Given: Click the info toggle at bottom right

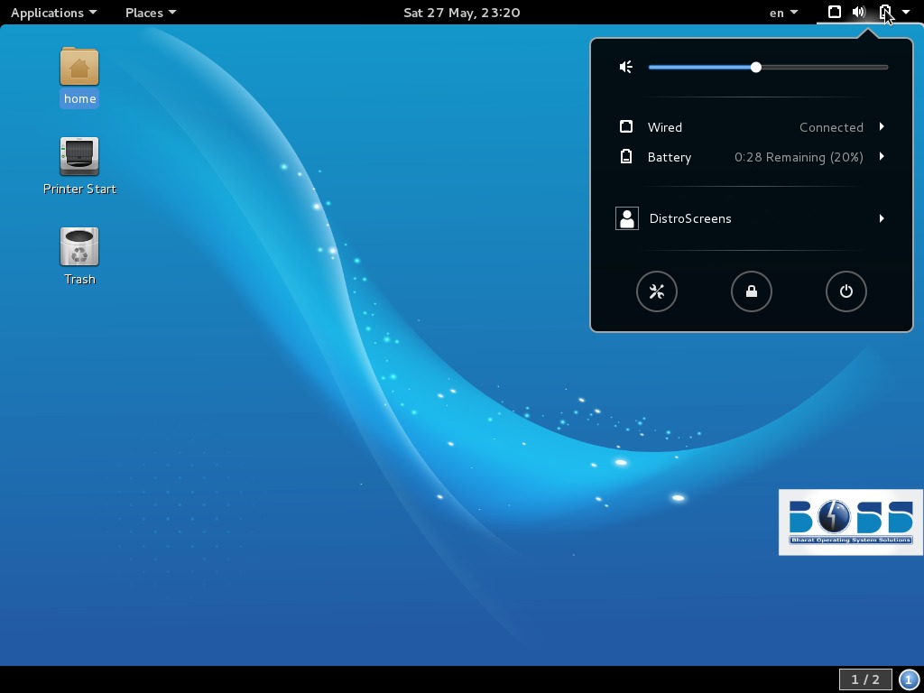Looking at the screenshot, I should coord(910,679).
